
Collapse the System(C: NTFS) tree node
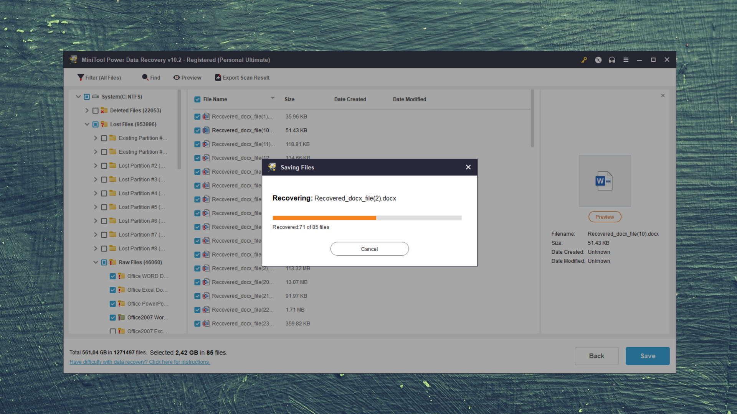pyautogui.click(x=78, y=97)
